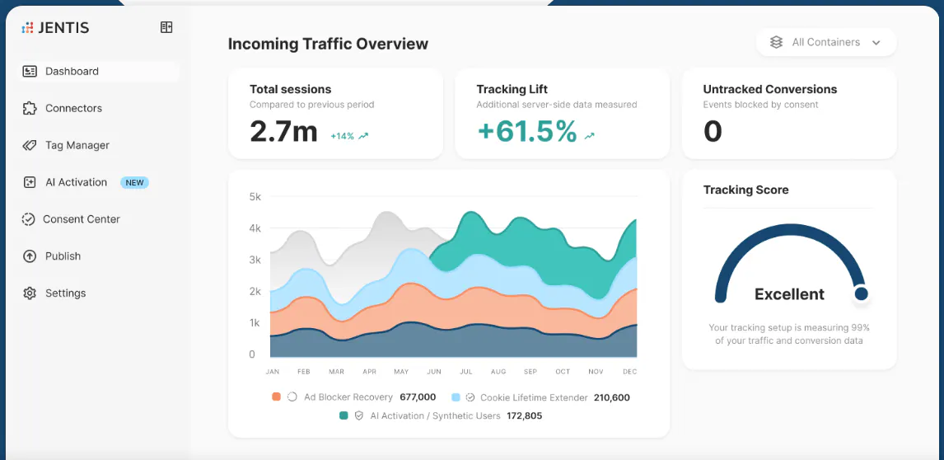
Task: Open the All Containers dropdown
Action: pyautogui.click(x=826, y=42)
